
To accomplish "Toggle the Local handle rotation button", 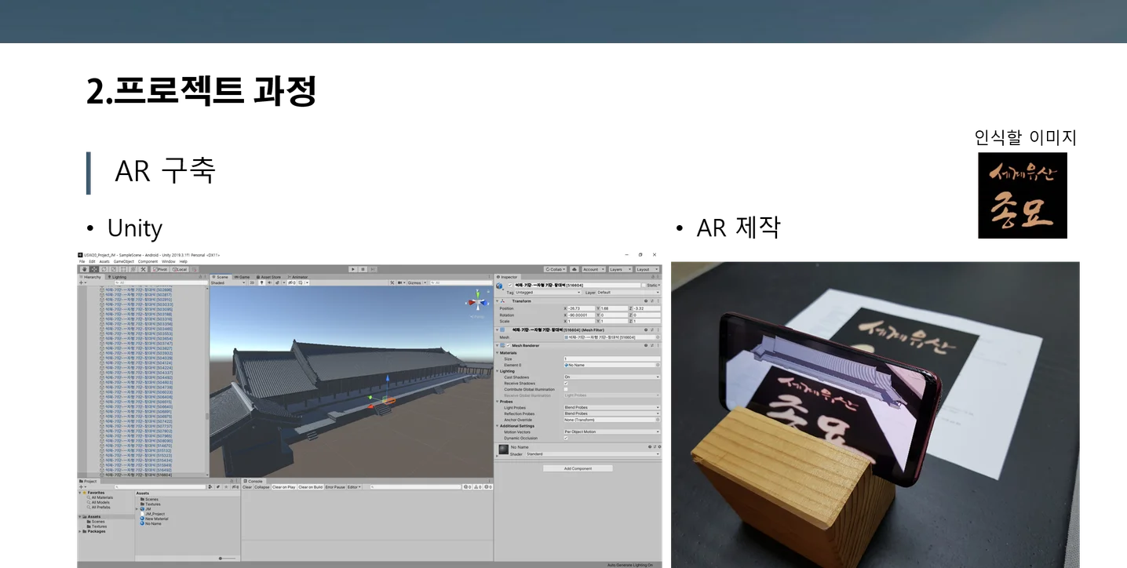I will point(180,269).
